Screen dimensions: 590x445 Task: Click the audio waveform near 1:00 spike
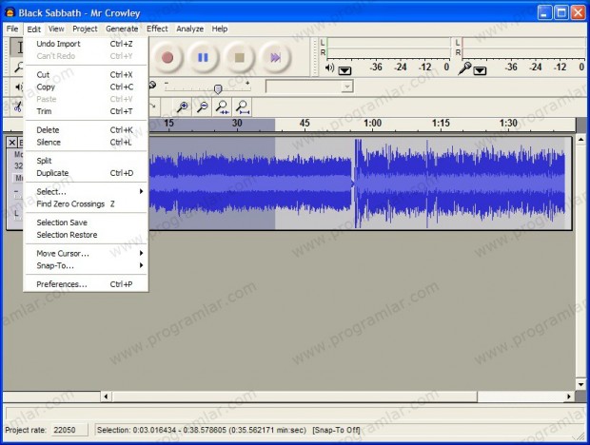click(x=358, y=183)
